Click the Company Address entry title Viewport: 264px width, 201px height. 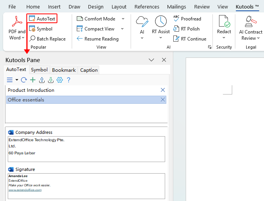[34, 132]
